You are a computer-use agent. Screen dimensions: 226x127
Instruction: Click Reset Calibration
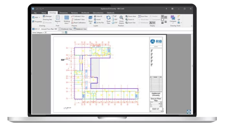pyautogui.click(x=78, y=23)
